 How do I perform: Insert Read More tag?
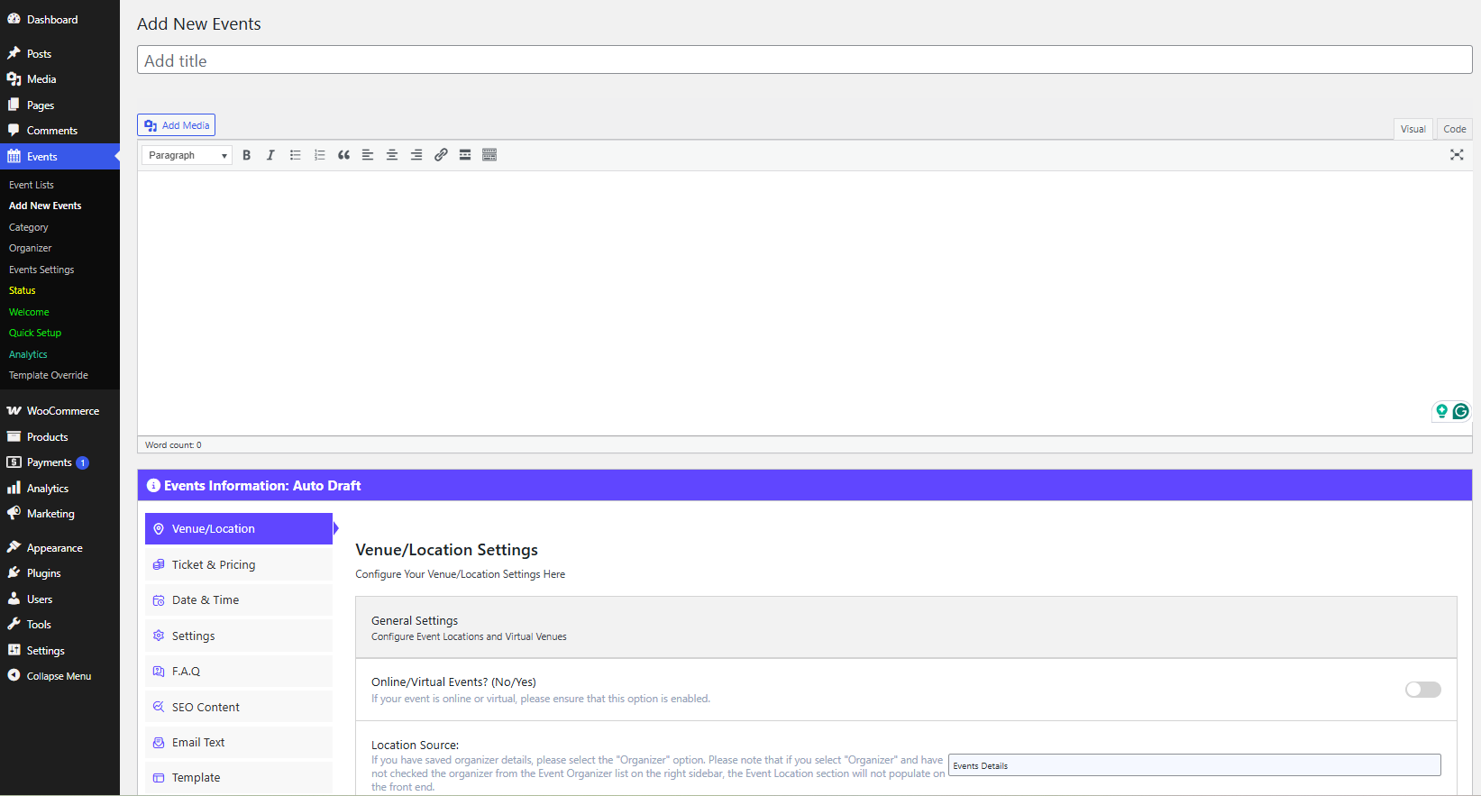point(465,155)
